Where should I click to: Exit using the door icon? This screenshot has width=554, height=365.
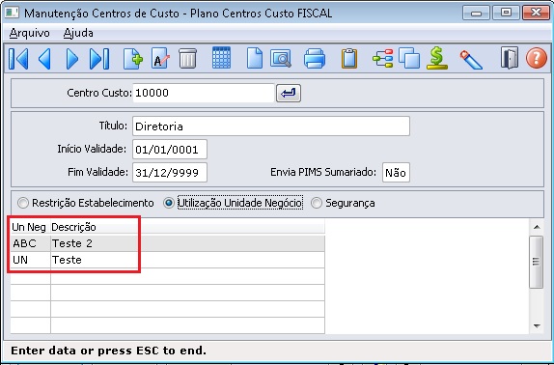[510, 58]
